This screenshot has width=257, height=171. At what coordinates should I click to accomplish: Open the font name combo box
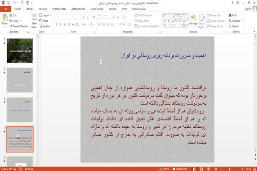click(64, 17)
